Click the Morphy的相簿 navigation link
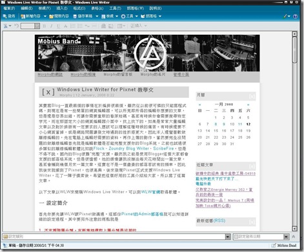The image size is (304, 252). 83,74
